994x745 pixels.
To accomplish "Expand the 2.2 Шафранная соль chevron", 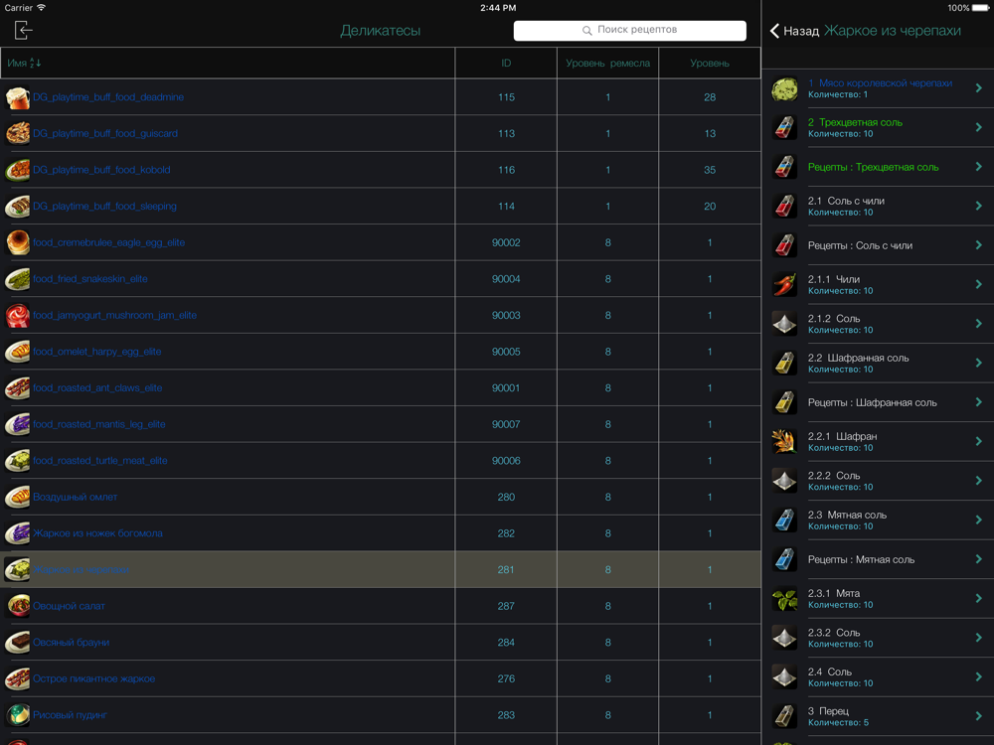I will (x=979, y=363).
